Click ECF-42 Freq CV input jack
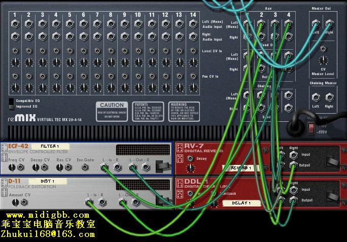Image resolution: width=347 pixels, height=242 pixels. [21, 167]
